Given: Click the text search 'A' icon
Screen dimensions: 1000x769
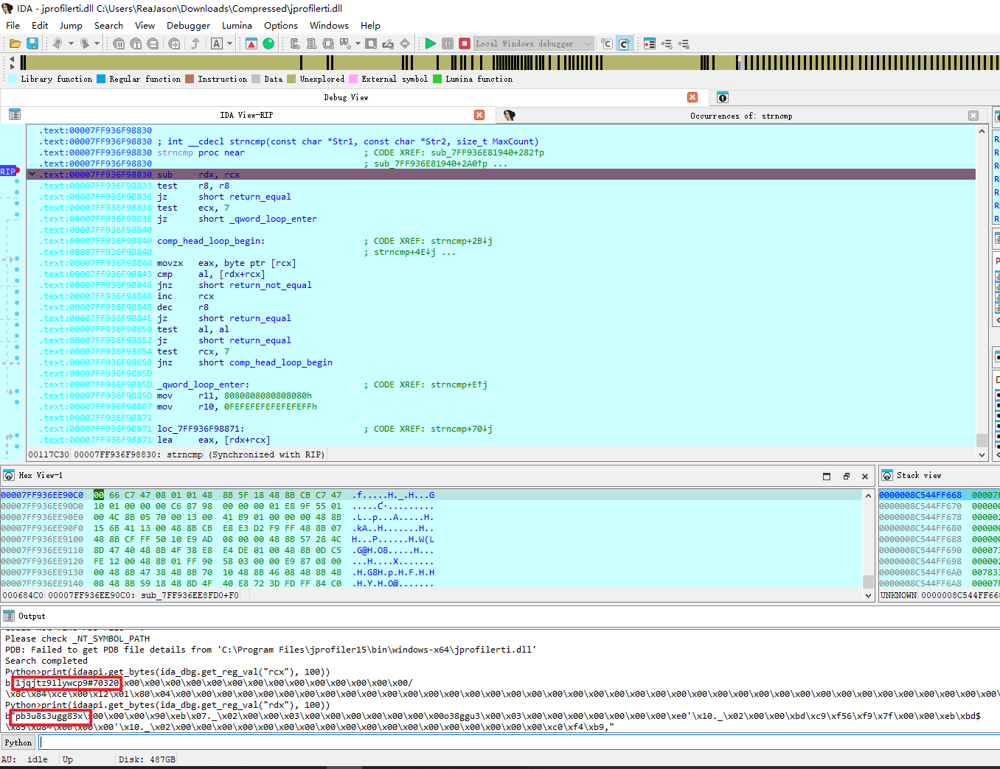Looking at the screenshot, I should tap(217, 43).
